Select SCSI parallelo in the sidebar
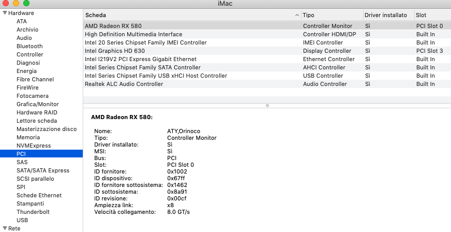451x232 pixels. 35,179
